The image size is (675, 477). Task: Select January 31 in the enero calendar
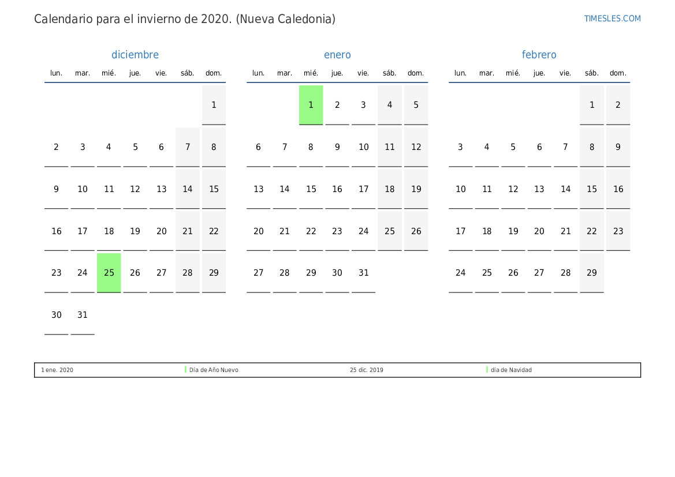point(363,273)
